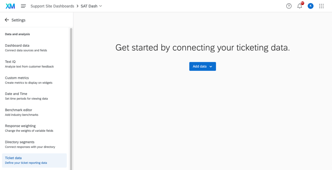Open the Add data dropdown button
Image resolution: width=332 pixels, height=170 pixels.
(x=202, y=67)
